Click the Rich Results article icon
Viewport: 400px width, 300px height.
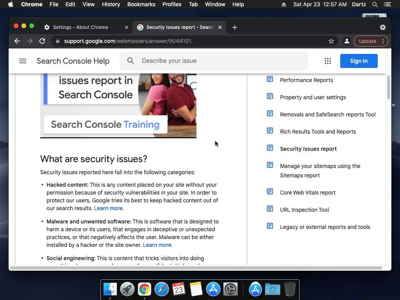[270, 130]
